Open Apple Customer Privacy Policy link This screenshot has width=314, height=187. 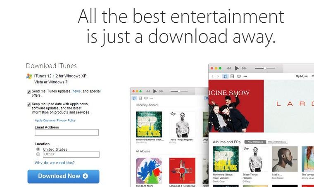[x=55, y=121]
